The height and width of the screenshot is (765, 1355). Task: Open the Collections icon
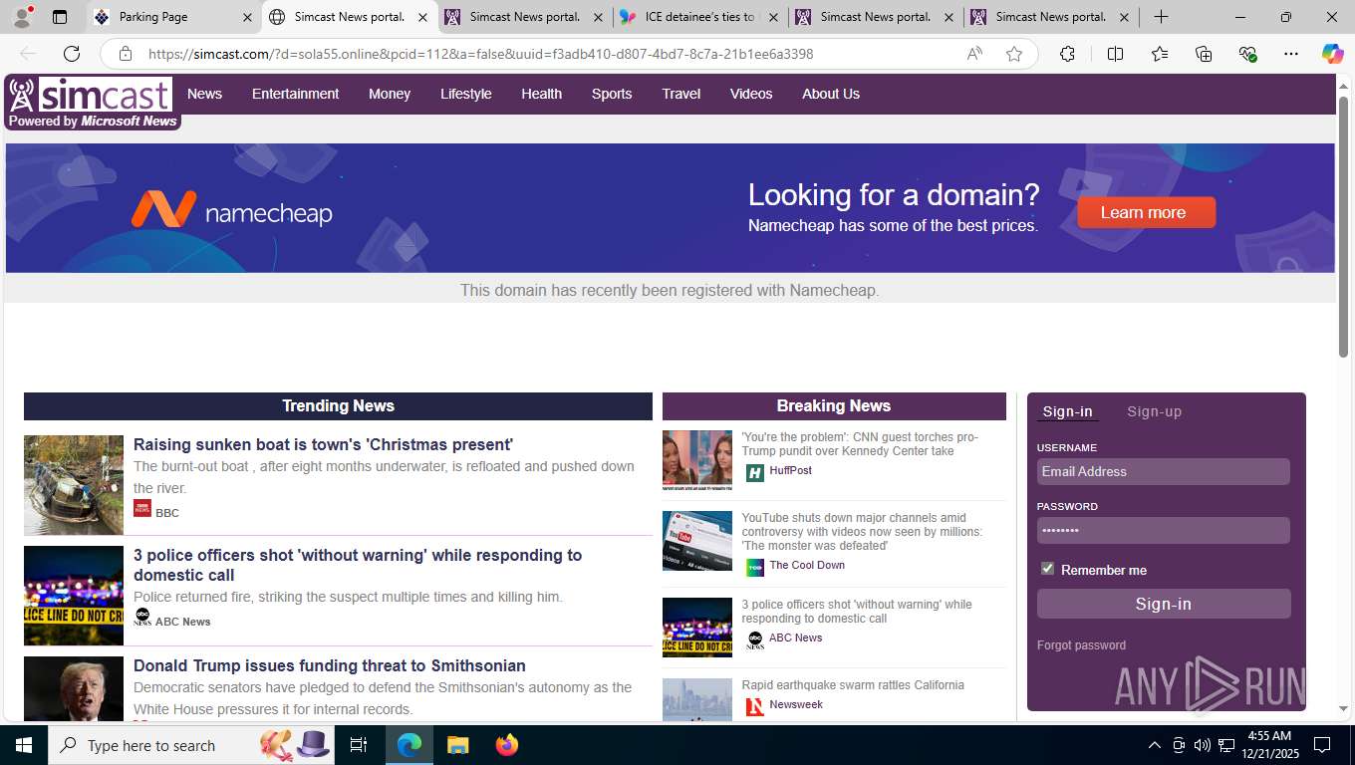point(1204,54)
